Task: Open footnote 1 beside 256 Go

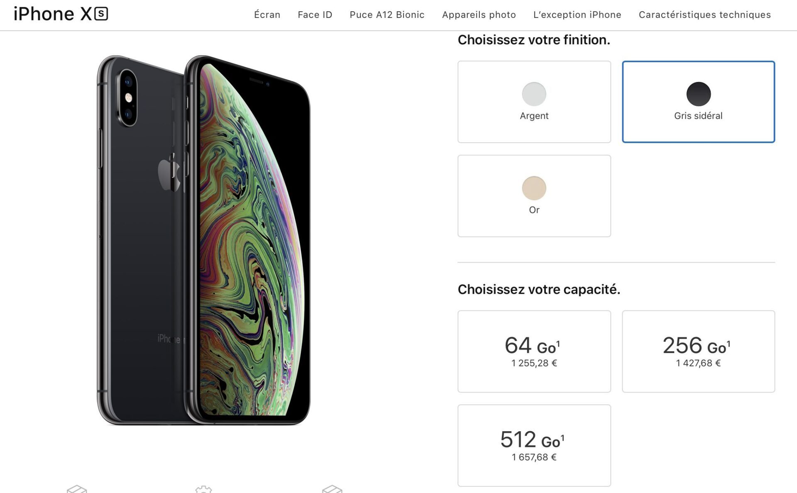Action: pyautogui.click(x=729, y=343)
